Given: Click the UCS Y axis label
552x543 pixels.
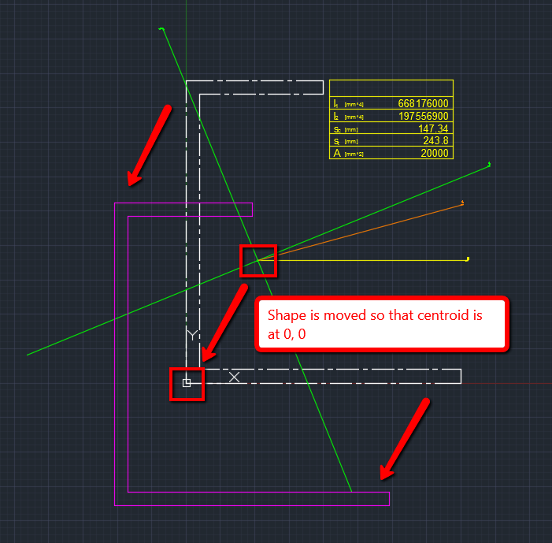Looking at the screenshot, I should pyautogui.click(x=192, y=335).
